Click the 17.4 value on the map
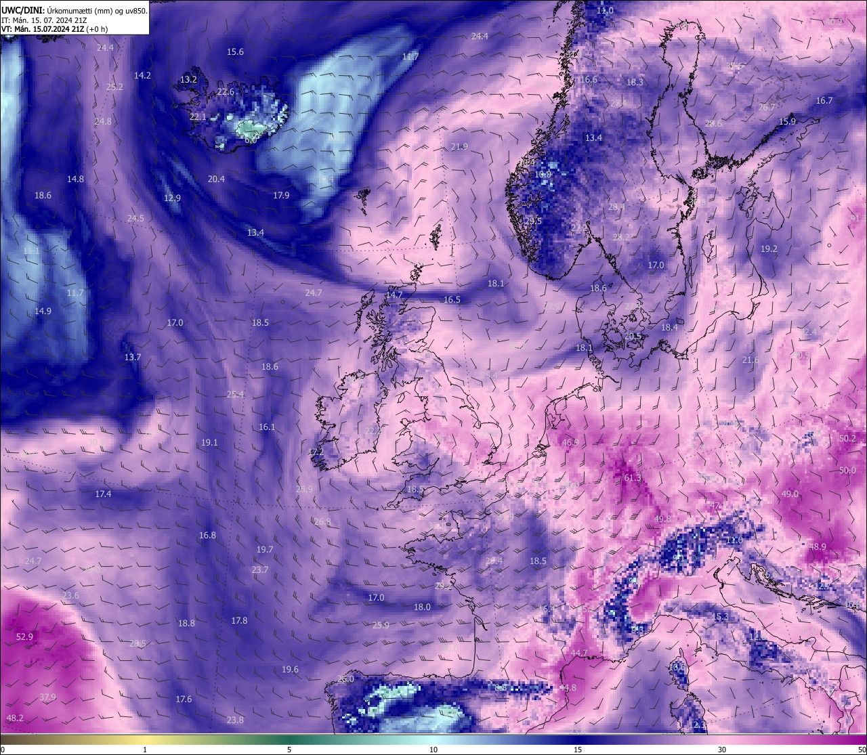The width and height of the screenshot is (867, 755). pyautogui.click(x=103, y=494)
